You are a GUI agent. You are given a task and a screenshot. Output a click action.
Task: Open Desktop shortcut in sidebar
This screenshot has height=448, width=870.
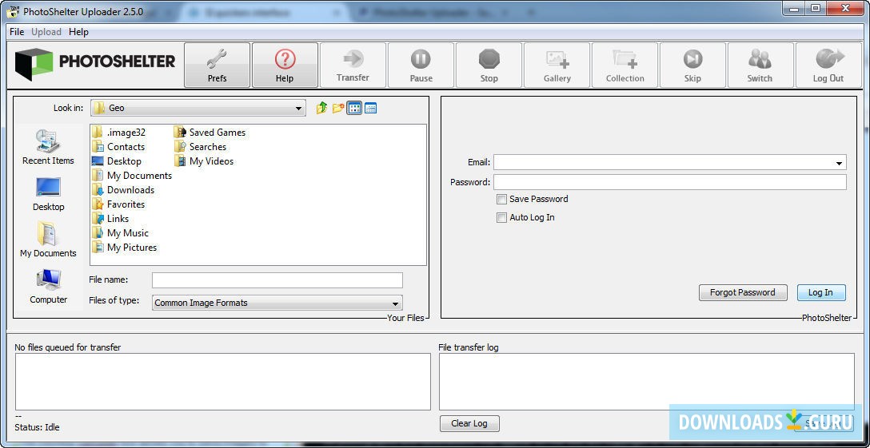pos(48,194)
